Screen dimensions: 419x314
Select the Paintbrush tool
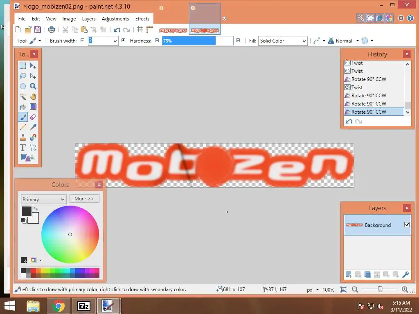click(x=23, y=117)
